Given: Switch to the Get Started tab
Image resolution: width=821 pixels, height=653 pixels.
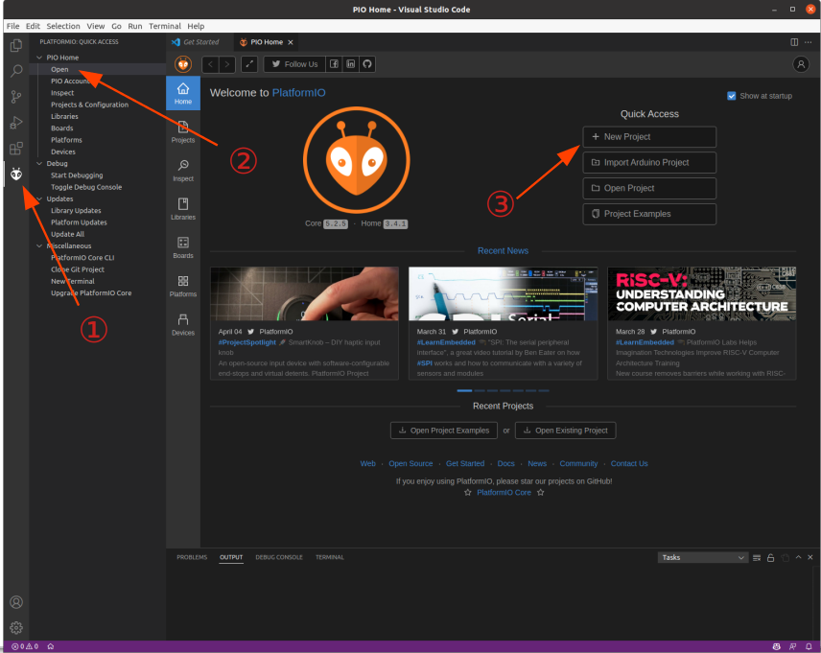Looking at the screenshot, I should tap(200, 42).
